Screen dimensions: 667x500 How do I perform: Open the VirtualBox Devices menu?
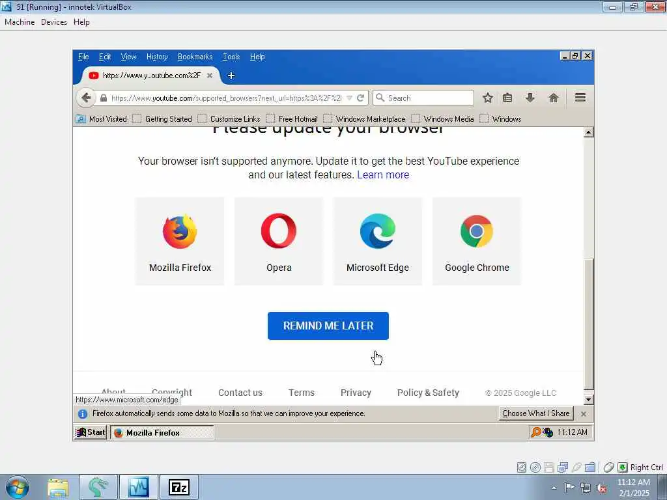pyautogui.click(x=54, y=22)
